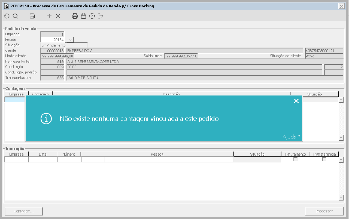Screen dimensions: 349x219
Task: Add a new record with the plus icon
Action: click(49, 16)
